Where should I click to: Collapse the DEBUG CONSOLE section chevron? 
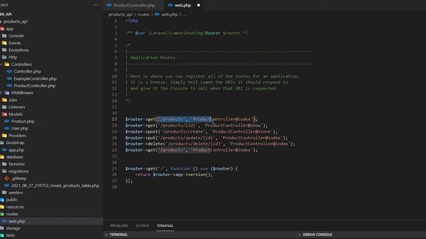[300, 234]
